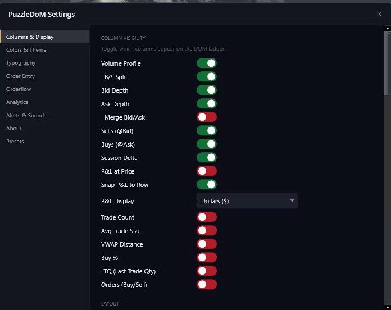Enable the P&L at Price column

point(207,171)
